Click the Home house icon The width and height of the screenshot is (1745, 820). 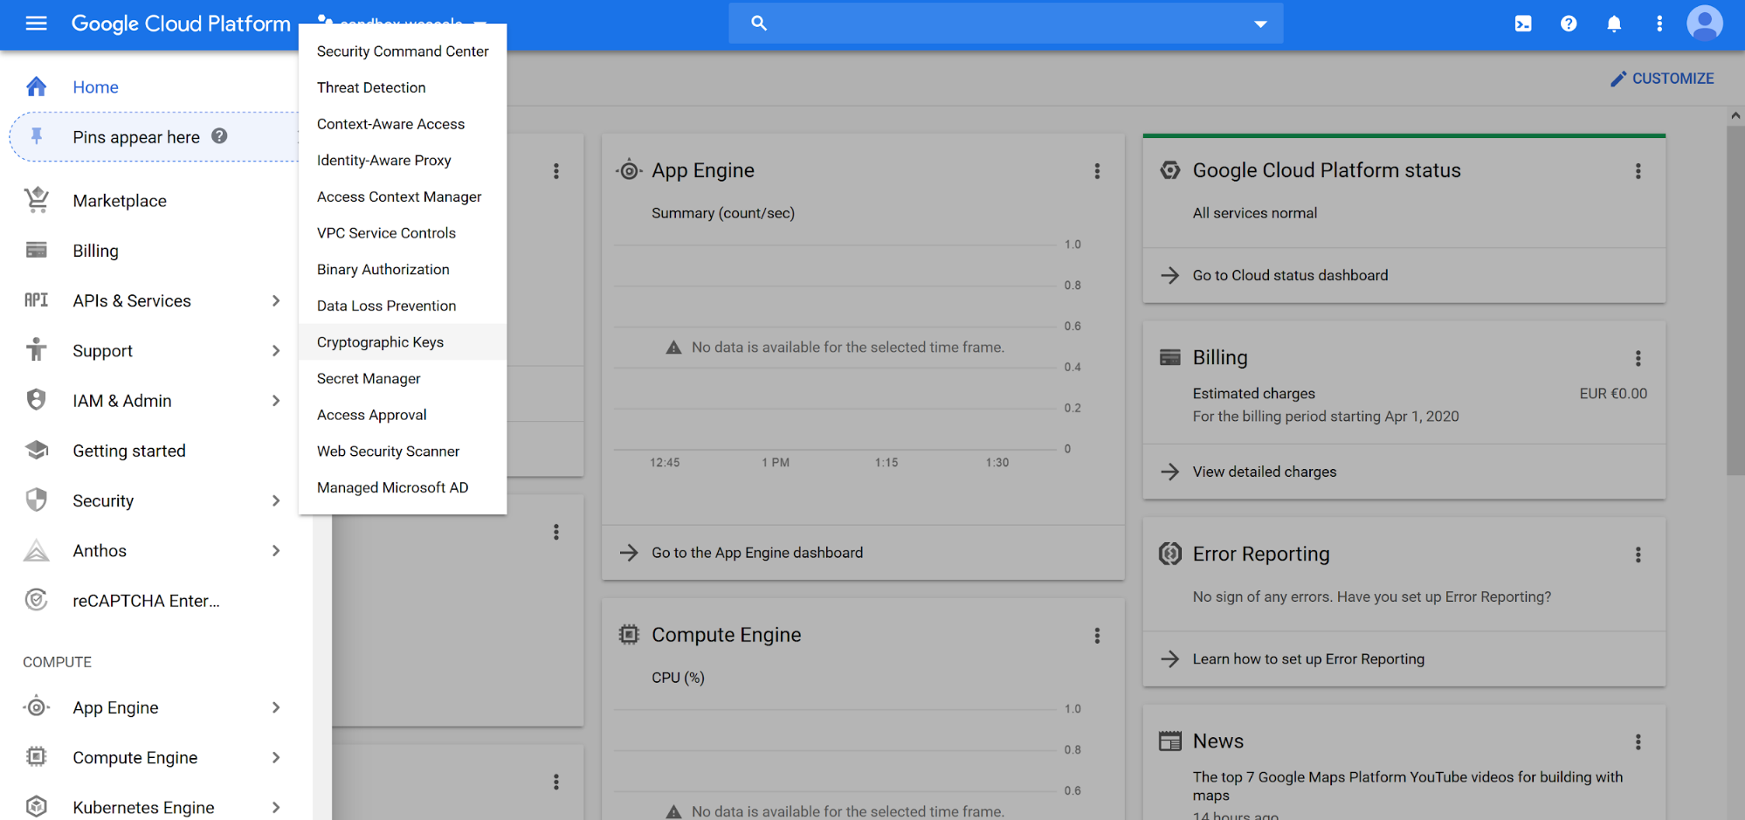click(x=36, y=86)
